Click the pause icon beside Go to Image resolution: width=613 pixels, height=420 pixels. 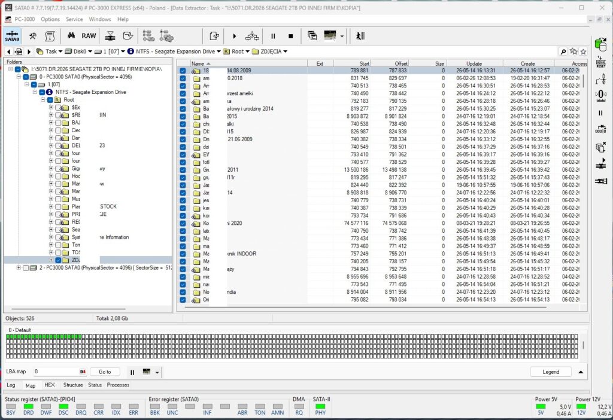coord(132,372)
